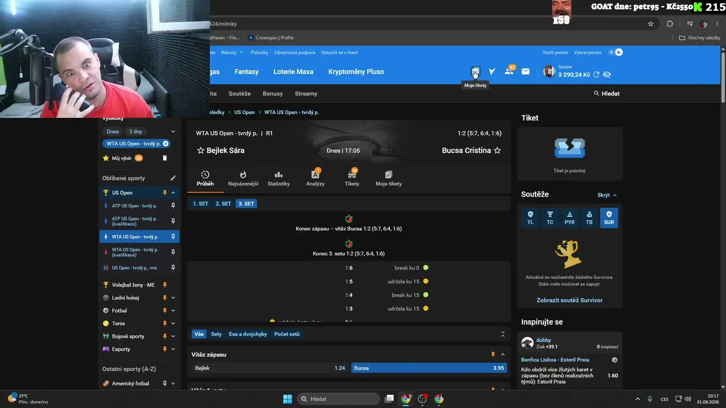Expand Lední hokej sport chevron
The image size is (726, 408).
pyautogui.click(x=173, y=298)
